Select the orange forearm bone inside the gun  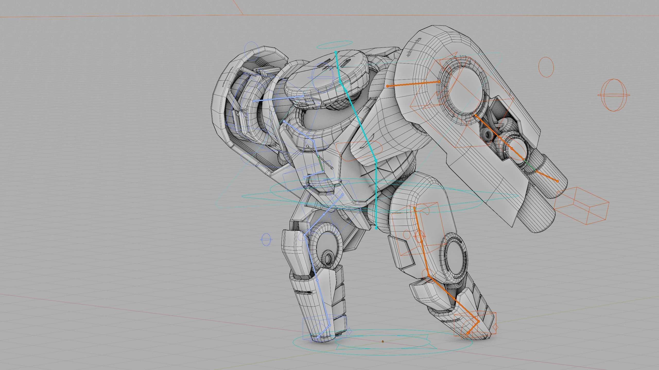coord(493,132)
